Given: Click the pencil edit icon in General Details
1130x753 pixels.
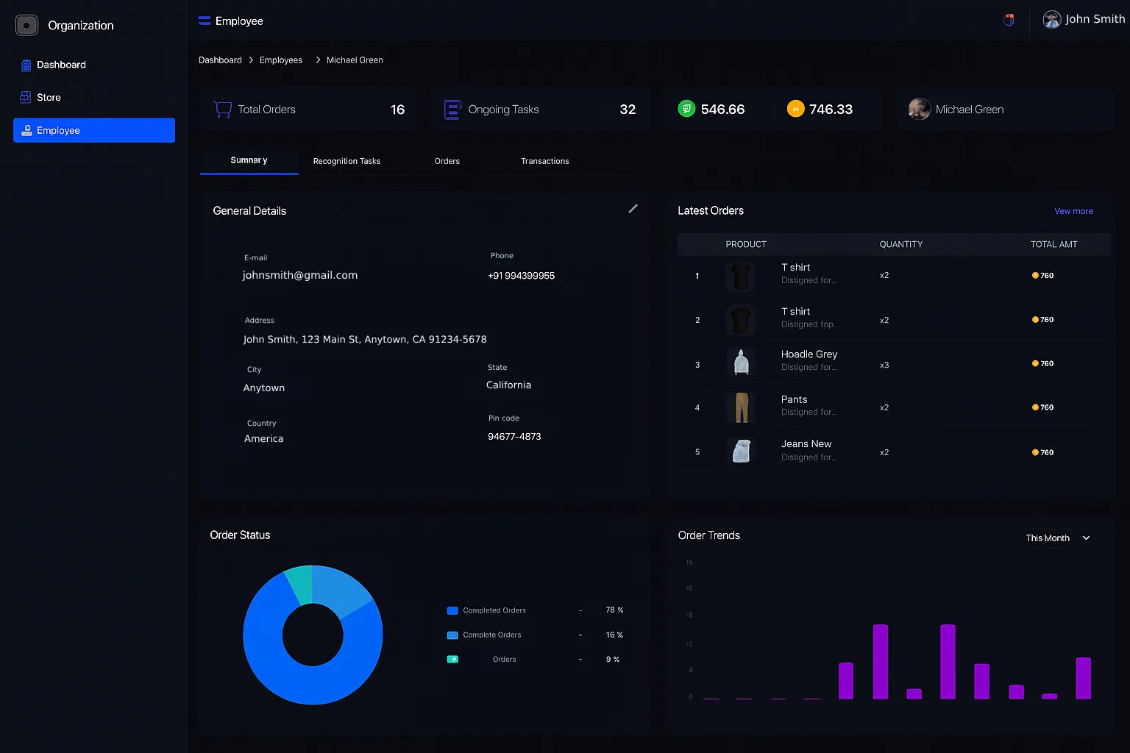Looking at the screenshot, I should [x=633, y=209].
